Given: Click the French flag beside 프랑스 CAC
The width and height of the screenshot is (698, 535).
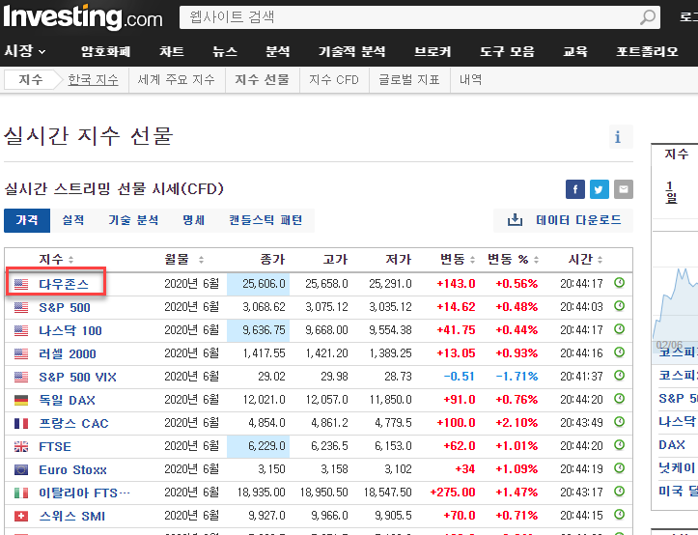Looking at the screenshot, I should [x=21, y=423].
